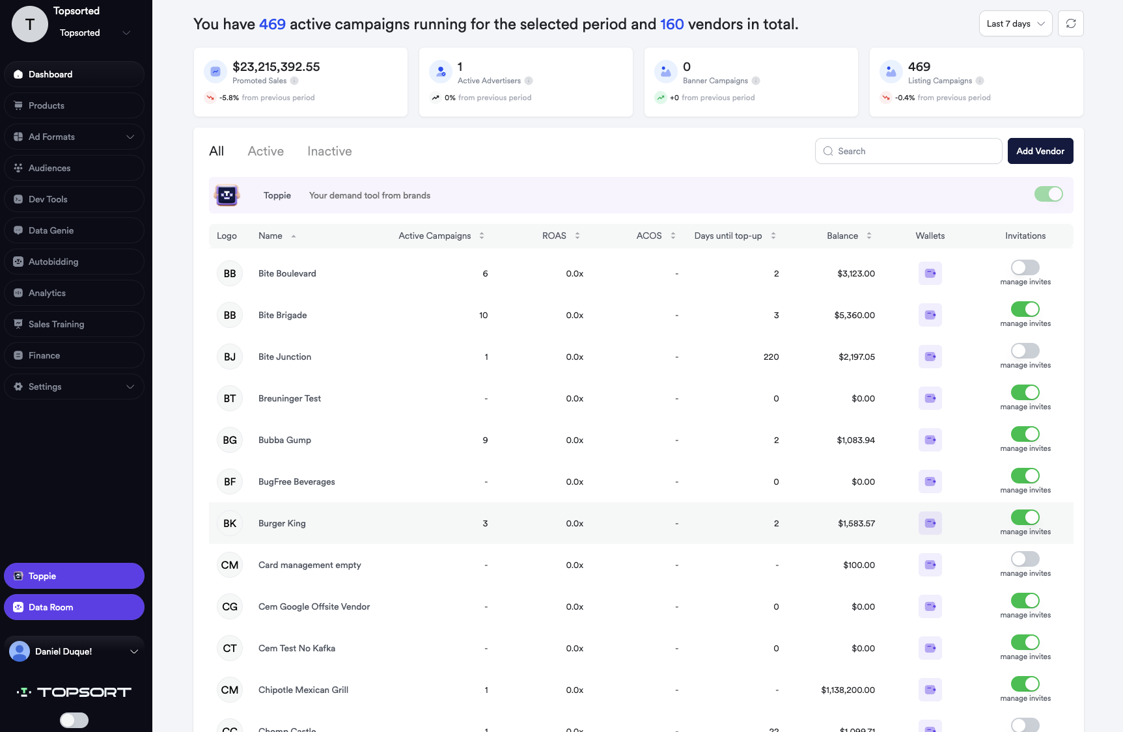
Task: Click manage invites link for Bite Junction
Action: (x=1025, y=366)
